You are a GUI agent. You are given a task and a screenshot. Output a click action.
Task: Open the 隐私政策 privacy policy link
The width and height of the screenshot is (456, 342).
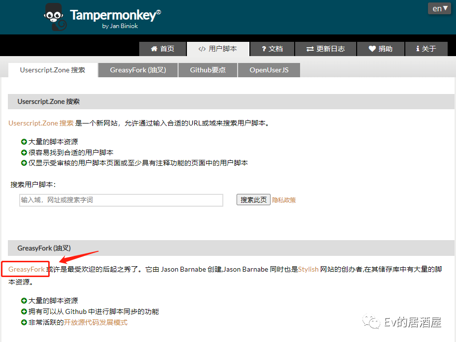click(x=284, y=200)
